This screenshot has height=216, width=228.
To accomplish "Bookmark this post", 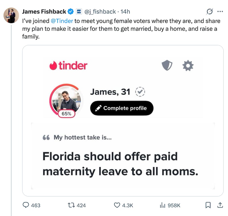I will click(x=208, y=205).
